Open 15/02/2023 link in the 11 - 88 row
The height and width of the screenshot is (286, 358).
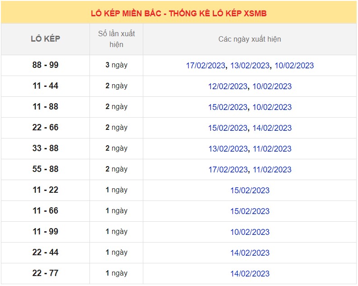pos(227,107)
